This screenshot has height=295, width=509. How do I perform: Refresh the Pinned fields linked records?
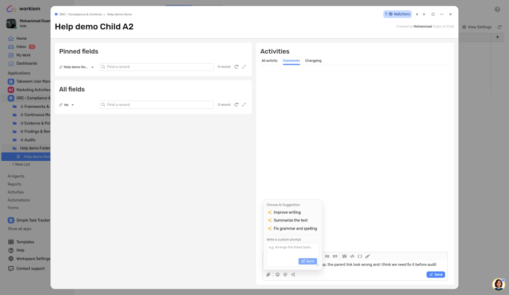[x=236, y=67]
